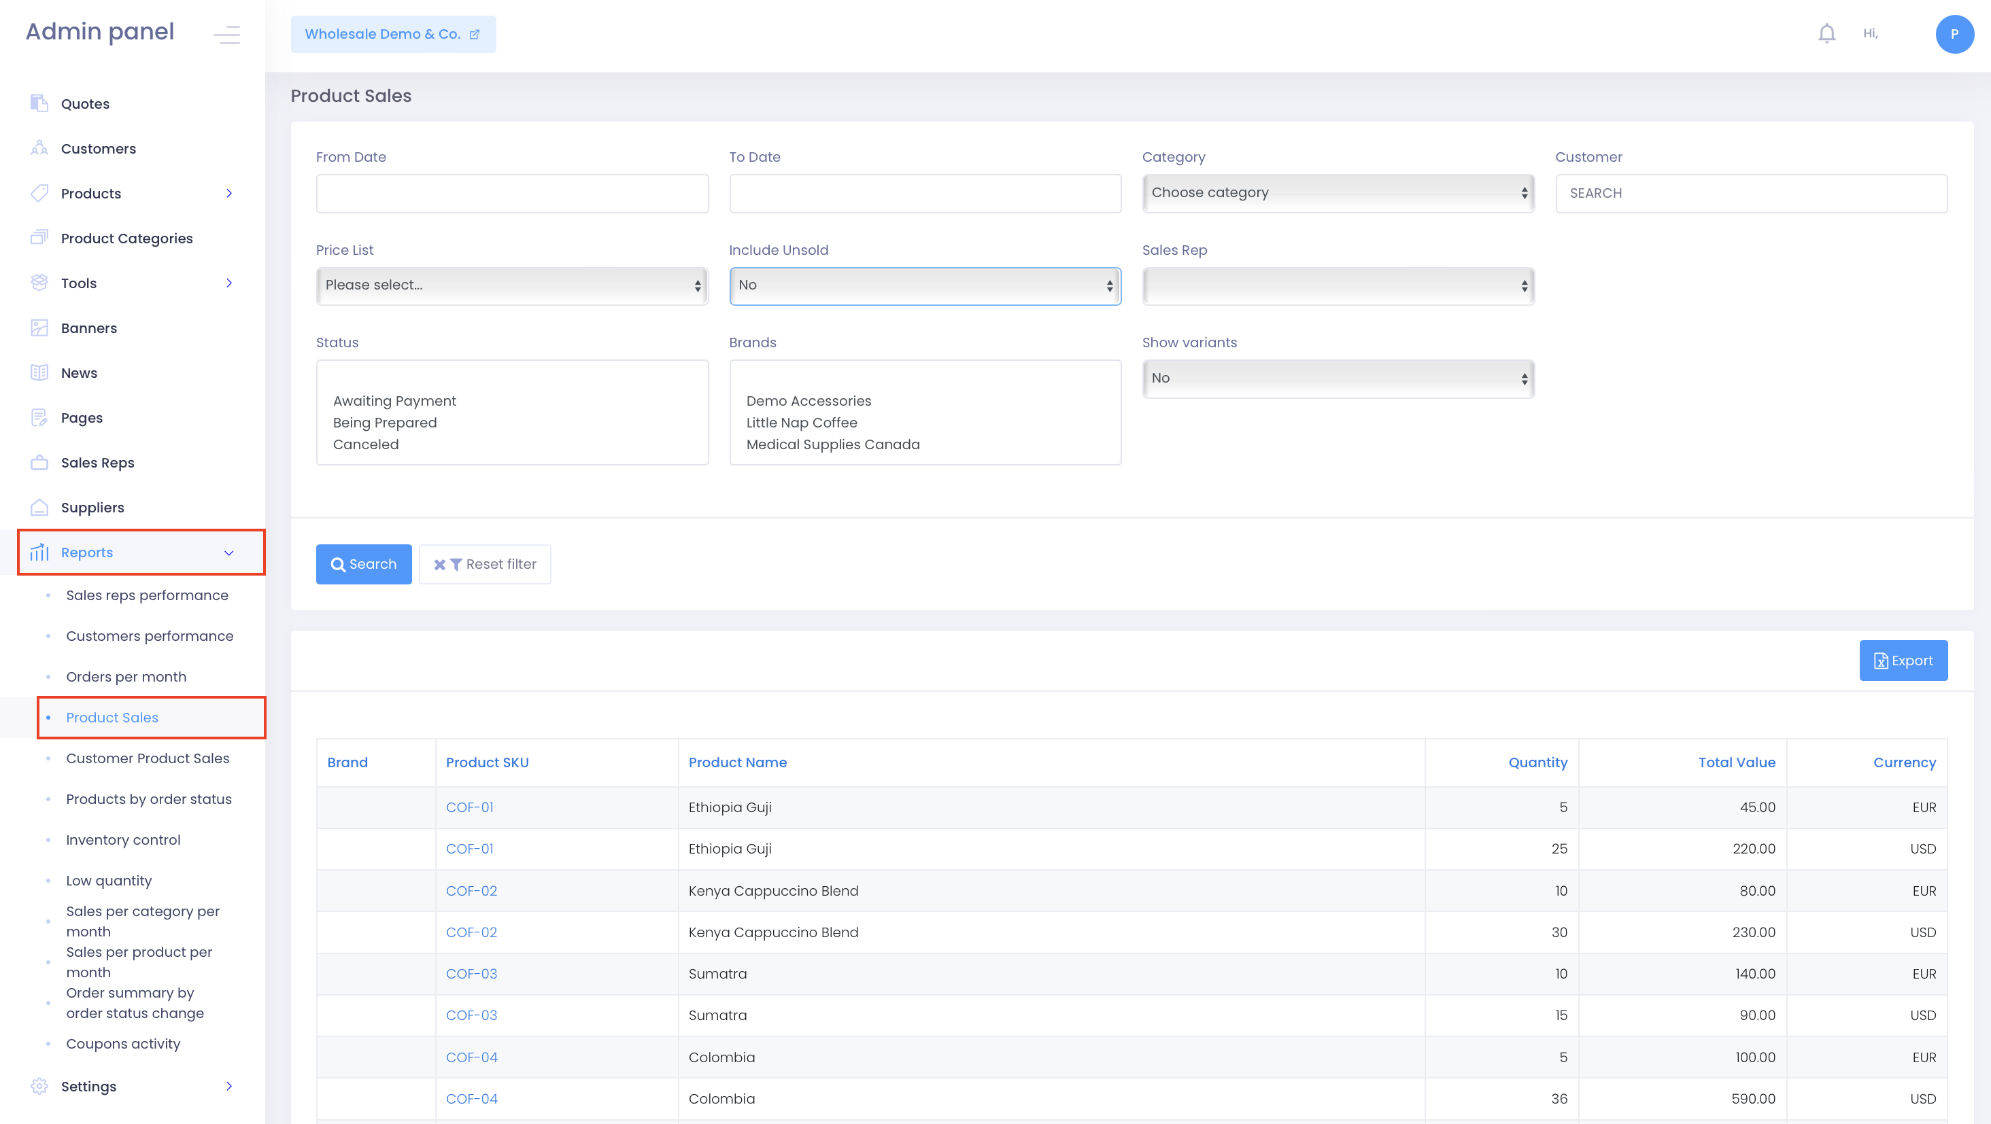
Task: Collapse the Reports menu section
Action: (x=228, y=552)
